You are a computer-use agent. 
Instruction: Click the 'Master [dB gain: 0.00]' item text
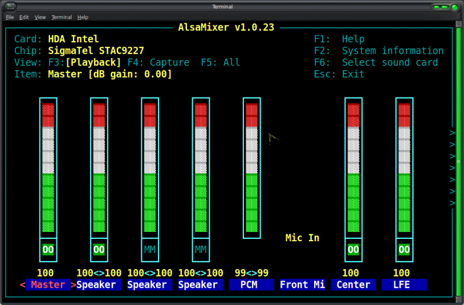point(110,74)
